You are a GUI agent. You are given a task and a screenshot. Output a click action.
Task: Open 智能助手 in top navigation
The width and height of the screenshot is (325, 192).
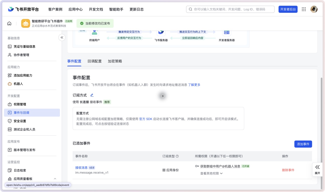pos(116,9)
